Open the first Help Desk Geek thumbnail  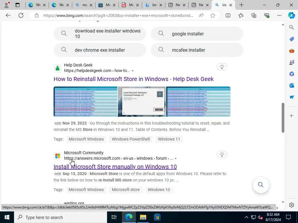85,102
